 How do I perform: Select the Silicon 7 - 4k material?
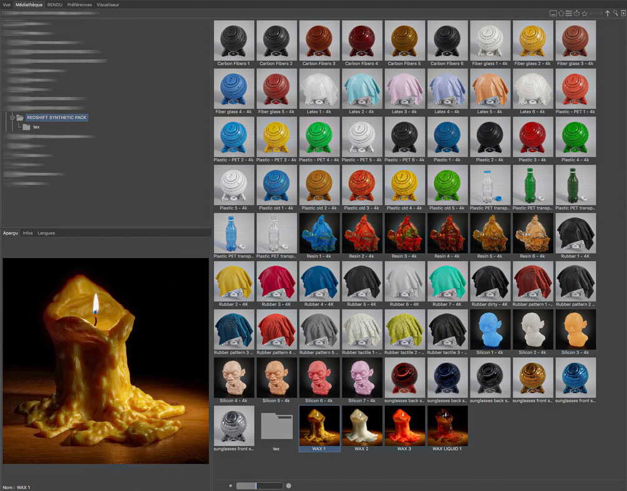[x=362, y=381]
